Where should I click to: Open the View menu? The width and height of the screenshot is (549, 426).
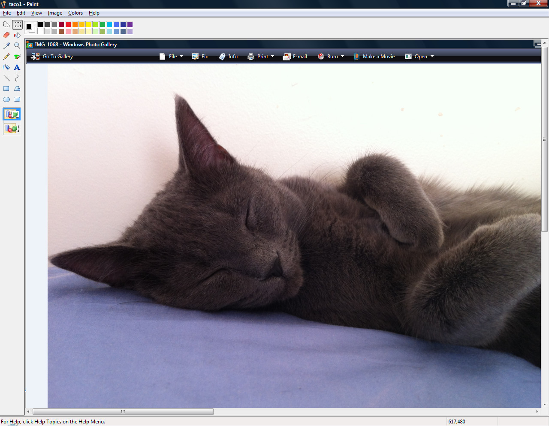tap(36, 13)
